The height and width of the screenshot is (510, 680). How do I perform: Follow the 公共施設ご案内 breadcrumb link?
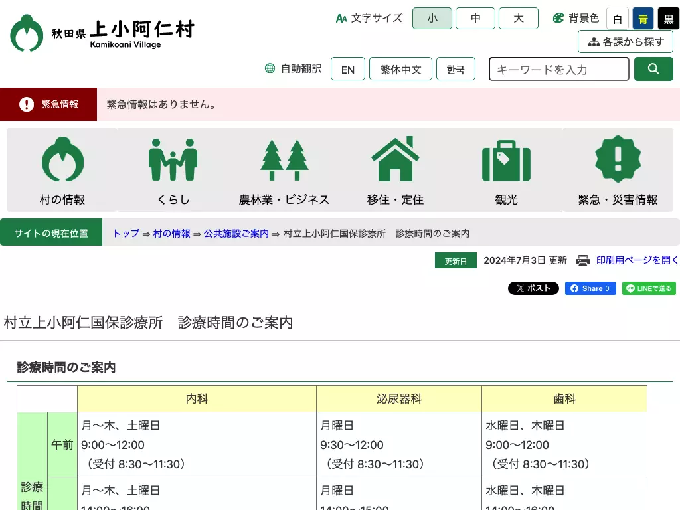click(236, 233)
